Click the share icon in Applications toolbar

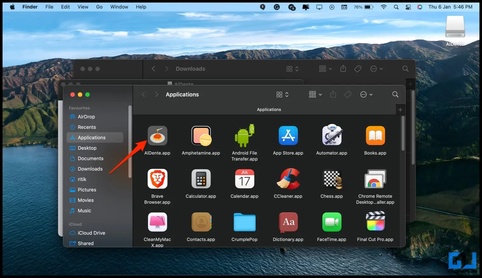pos(333,94)
